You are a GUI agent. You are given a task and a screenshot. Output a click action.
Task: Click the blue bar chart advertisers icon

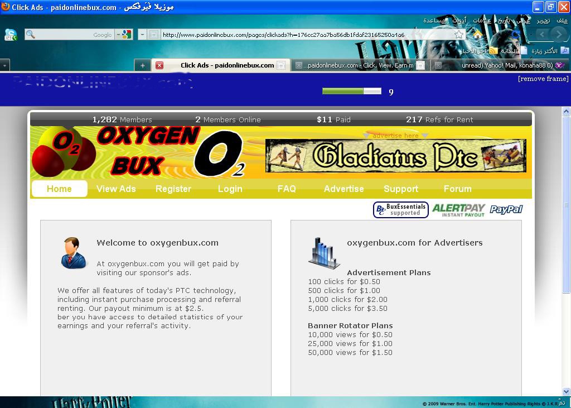pyautogui.click(x=324, y=253)
